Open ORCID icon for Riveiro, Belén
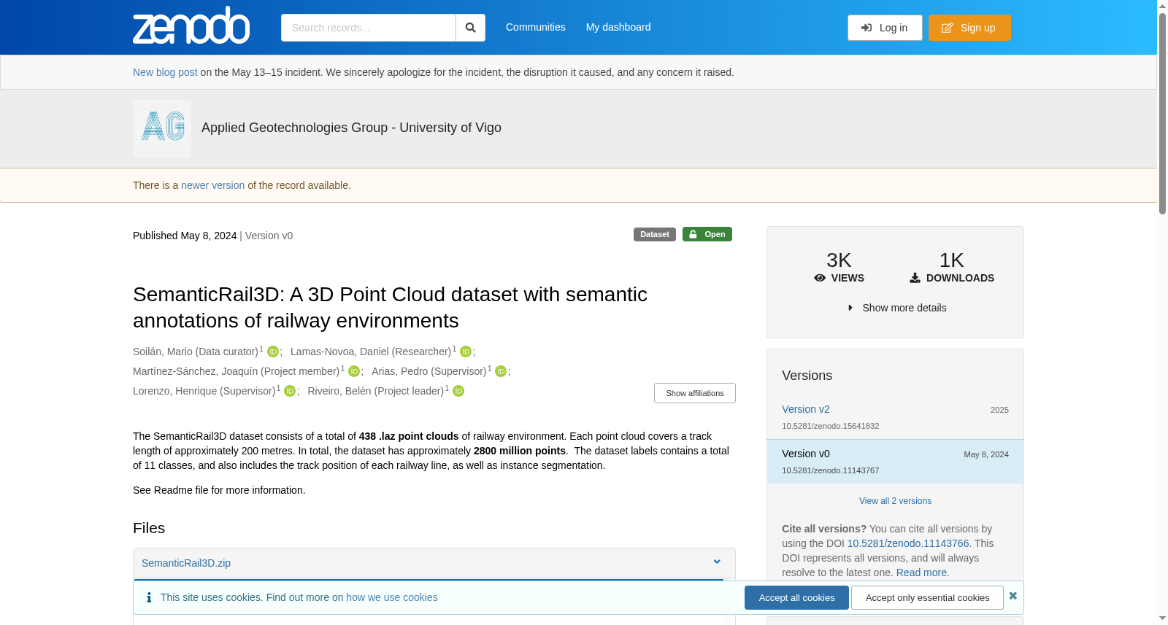This screenshot has width=1168, height=625. [x=458, y=391]
